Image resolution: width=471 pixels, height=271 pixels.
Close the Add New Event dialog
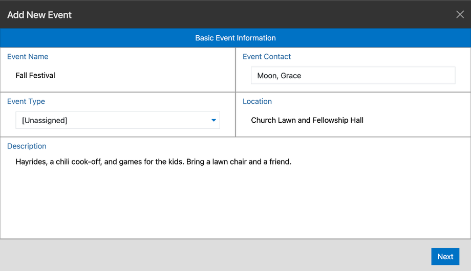[460, 14]
